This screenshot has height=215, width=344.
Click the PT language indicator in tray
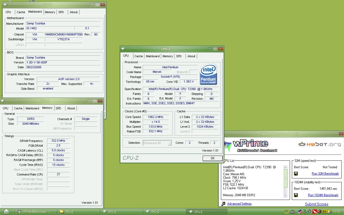286,212
